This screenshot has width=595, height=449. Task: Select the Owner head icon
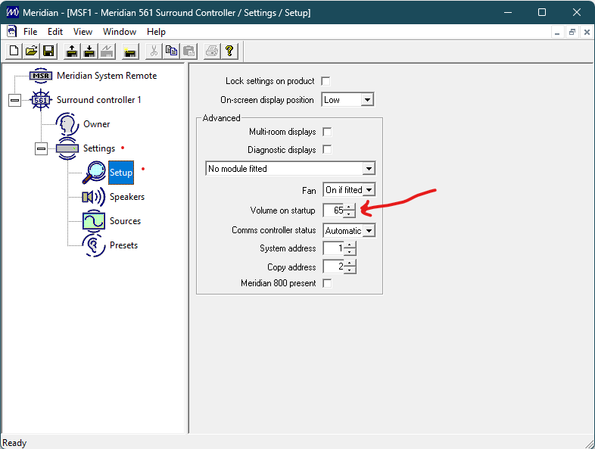coord(67,124)
